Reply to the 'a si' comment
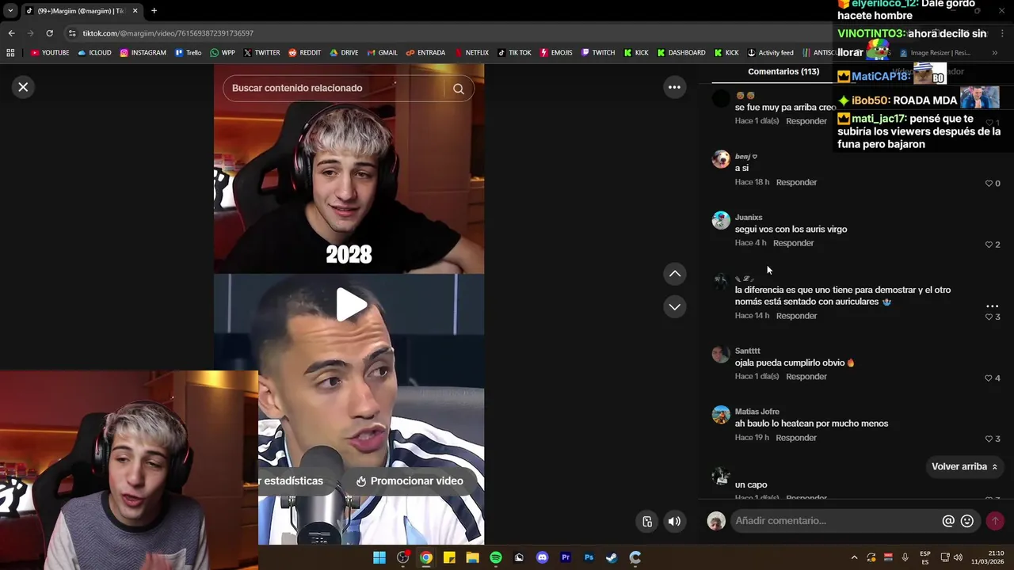Screen dimensions: 1014x570 click(x=796, y=182)
